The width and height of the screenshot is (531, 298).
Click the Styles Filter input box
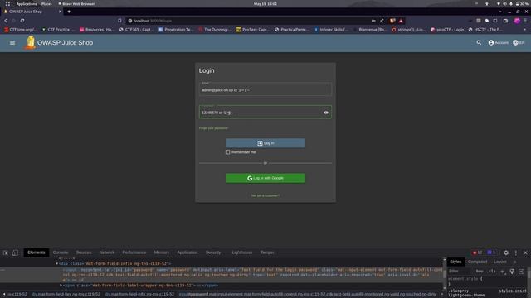click(460, 272)
